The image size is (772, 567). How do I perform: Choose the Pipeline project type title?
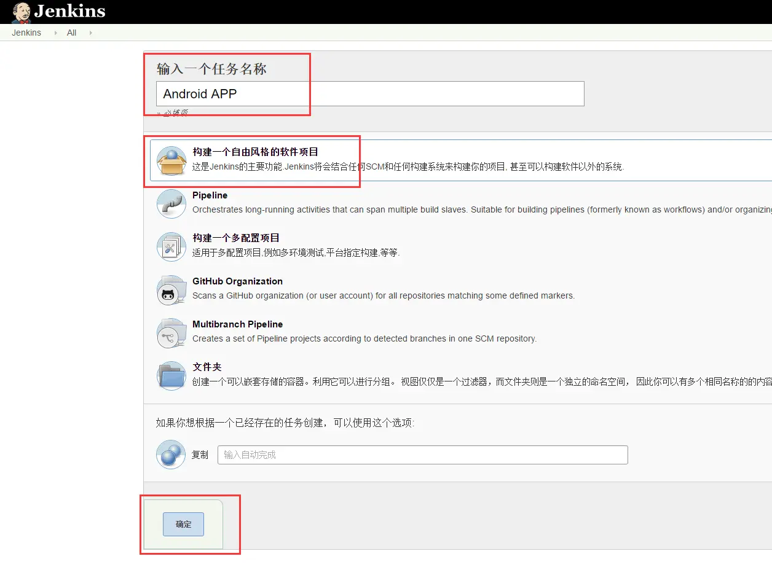click(210, 195)
